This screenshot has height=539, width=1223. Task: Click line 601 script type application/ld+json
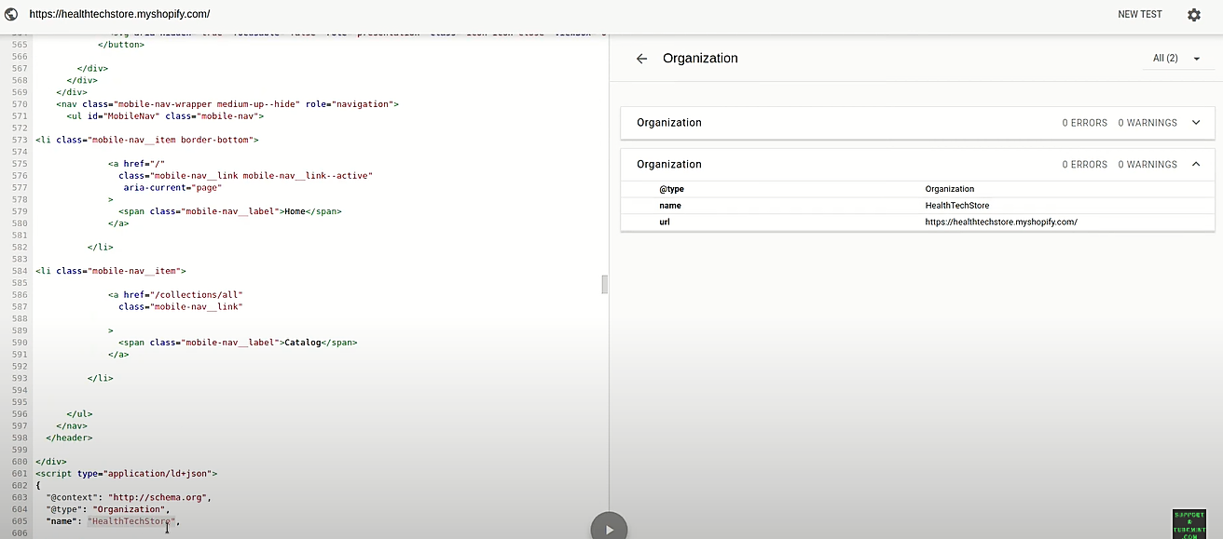[126, 474]
